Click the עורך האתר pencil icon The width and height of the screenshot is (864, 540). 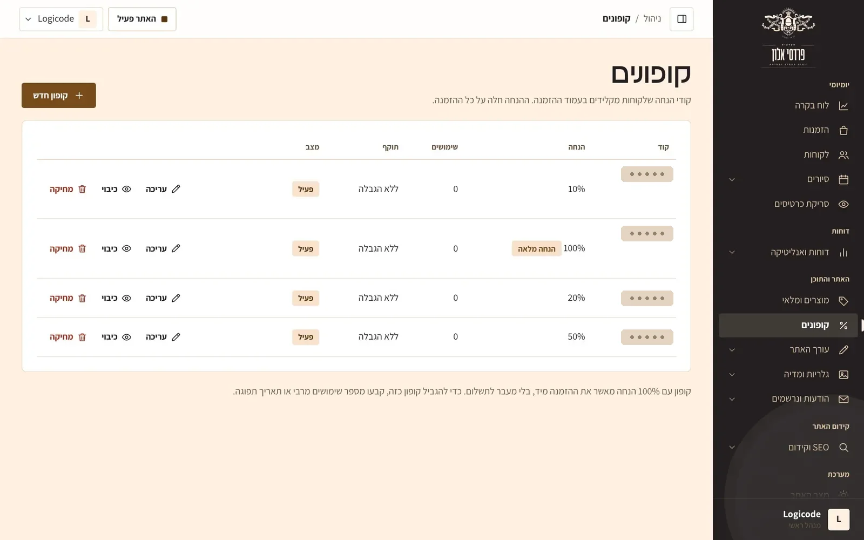843,350
